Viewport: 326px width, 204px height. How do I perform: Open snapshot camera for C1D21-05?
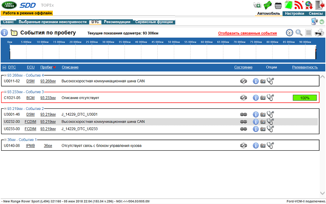click(x=263, y=98)
